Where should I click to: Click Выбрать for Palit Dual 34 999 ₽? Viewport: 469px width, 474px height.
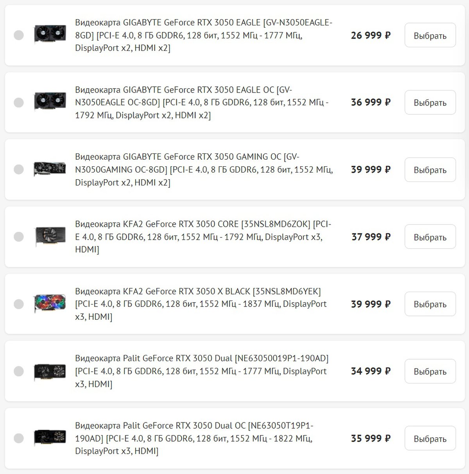click(430, 371)
